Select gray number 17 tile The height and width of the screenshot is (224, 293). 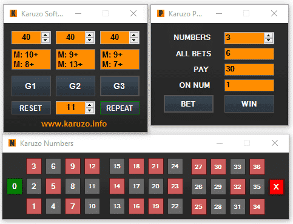click(136, 186)
